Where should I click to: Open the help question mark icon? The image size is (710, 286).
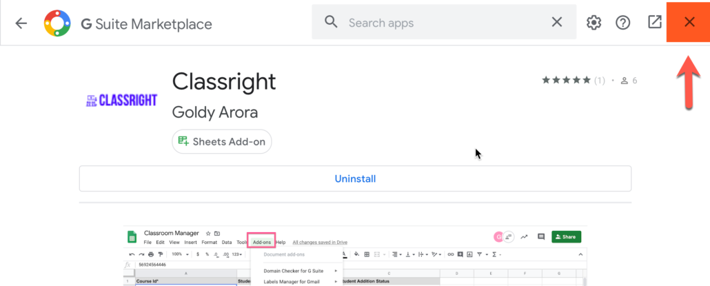pyautogui.click(x=623, y=23)
